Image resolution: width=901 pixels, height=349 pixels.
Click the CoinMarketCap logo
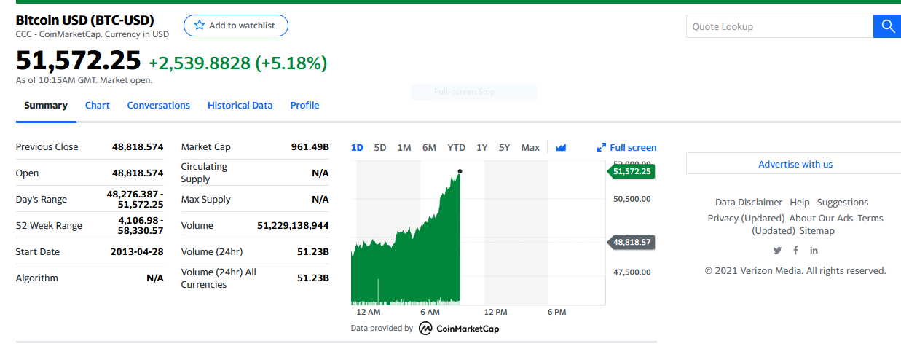point(459,329)
